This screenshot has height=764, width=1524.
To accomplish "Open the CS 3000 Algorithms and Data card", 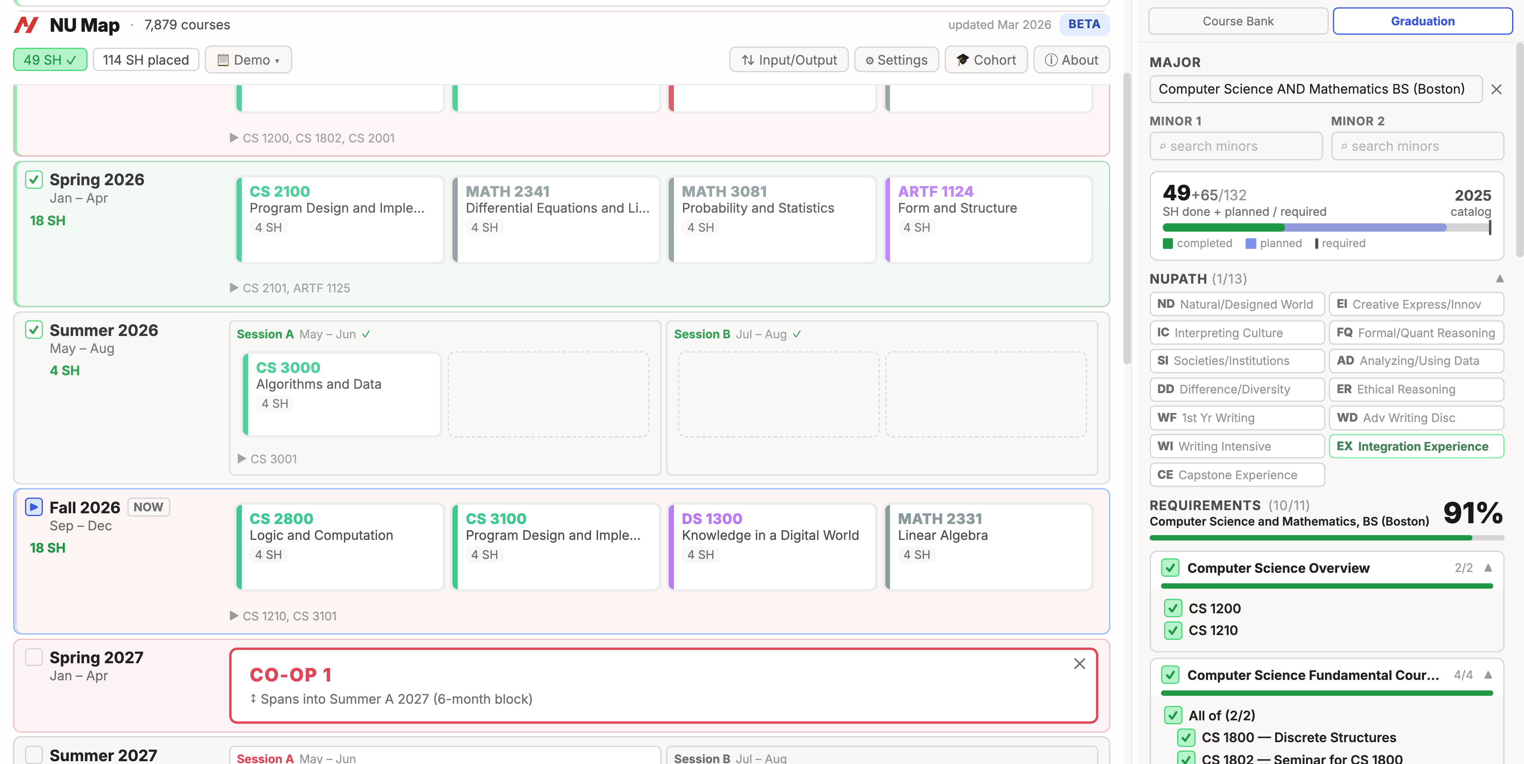I will [342, 394].
